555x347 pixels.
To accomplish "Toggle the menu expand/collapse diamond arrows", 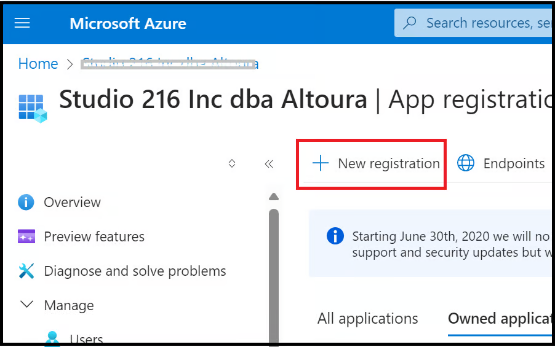I will point(232,163).
